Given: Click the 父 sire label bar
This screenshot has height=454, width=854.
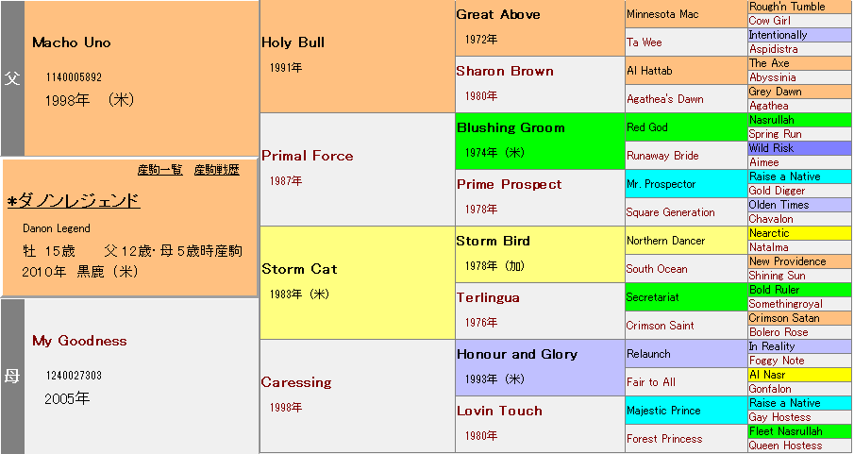Looking at the screenshot, I should coord(11,78).
